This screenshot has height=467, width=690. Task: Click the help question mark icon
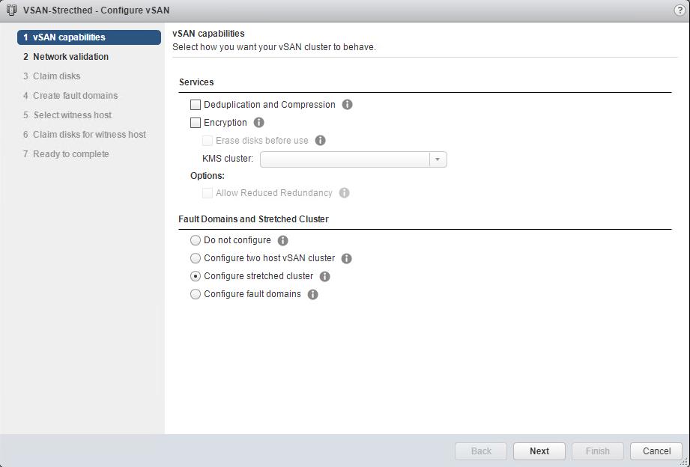coord(680,10)
